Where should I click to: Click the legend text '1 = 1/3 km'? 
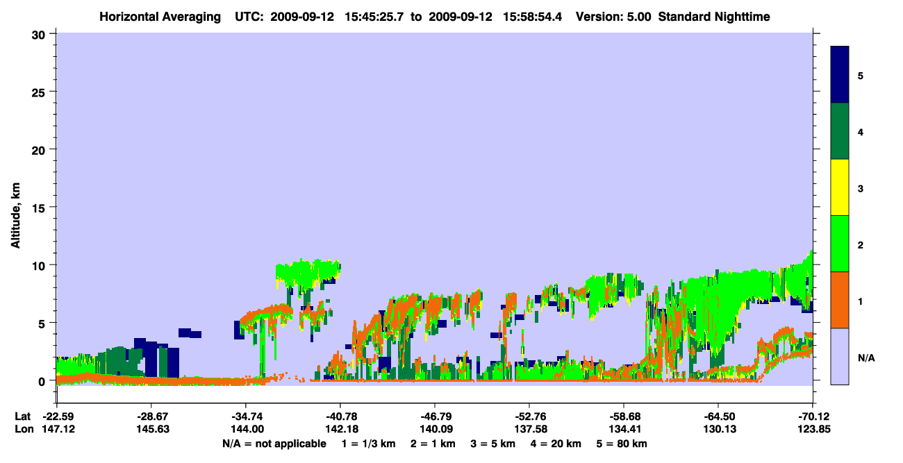pyautogui.click(x=370, y=444)
